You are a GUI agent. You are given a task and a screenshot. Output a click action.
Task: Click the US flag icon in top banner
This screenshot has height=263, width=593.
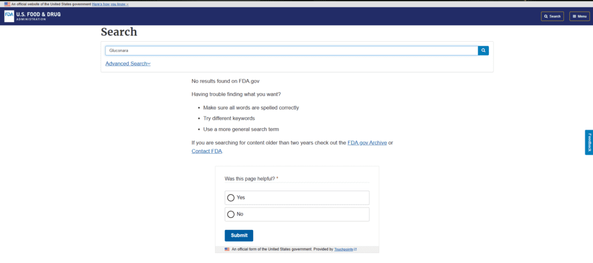tap(7, 4)
